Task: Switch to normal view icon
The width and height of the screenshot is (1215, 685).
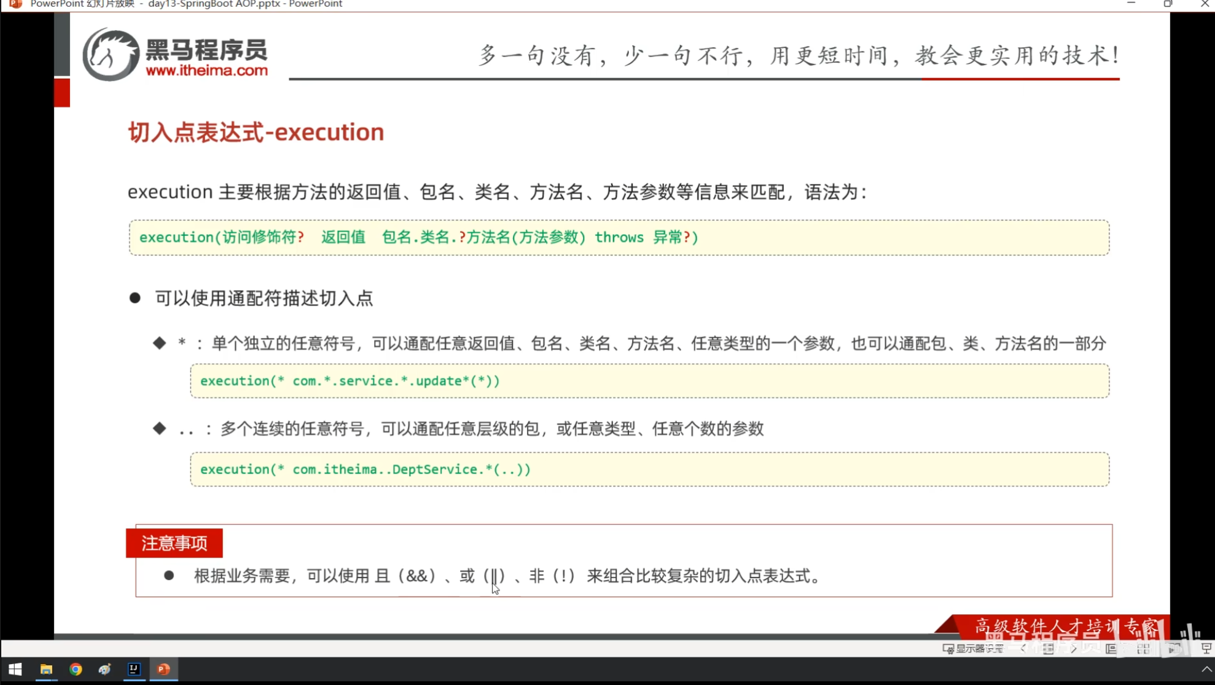Action: [1111, 648]
